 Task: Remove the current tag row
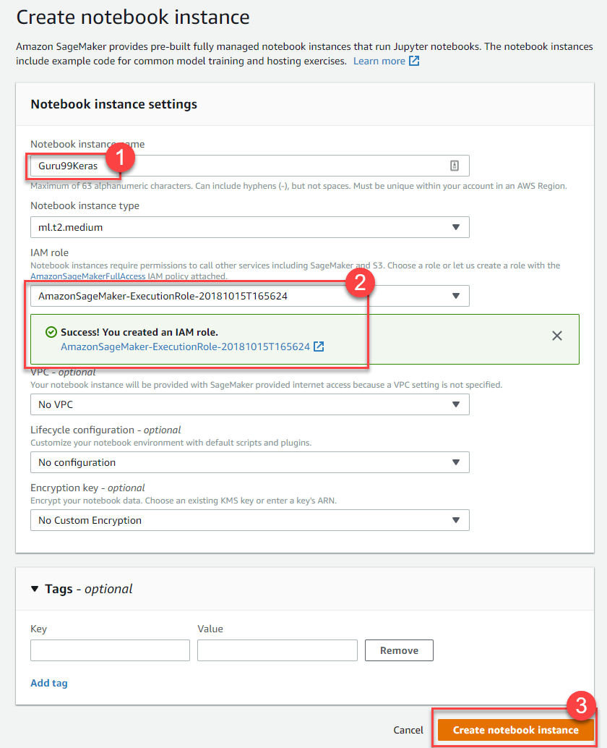tap(399, 650)
